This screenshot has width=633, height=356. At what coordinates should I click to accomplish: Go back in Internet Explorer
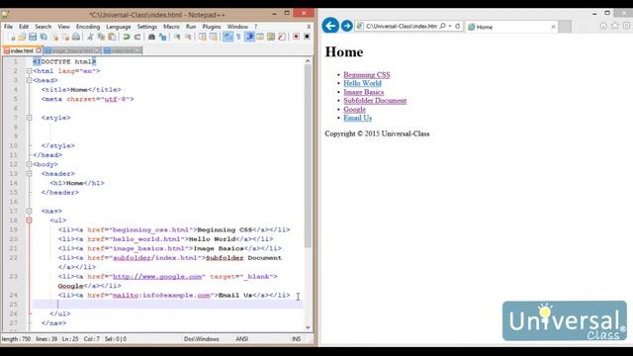pyautogui.click(x=330, y=26)
